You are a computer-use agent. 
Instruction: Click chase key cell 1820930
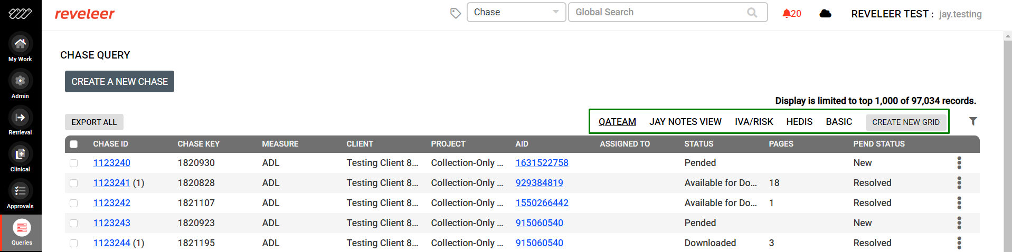point(196,163)
